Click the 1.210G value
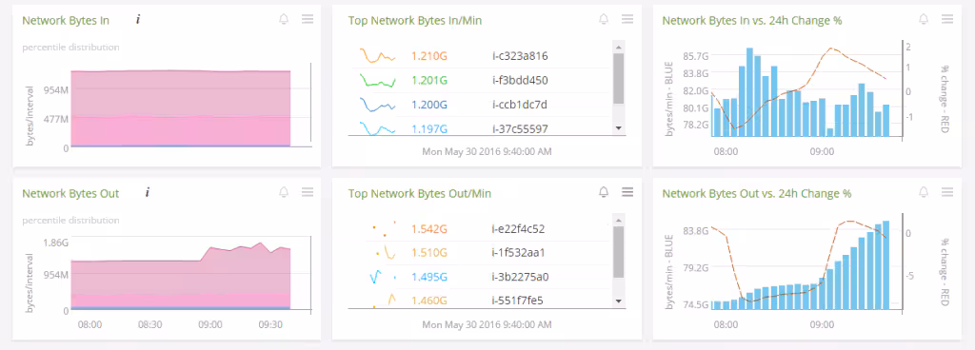 click(x=429, y=56)
